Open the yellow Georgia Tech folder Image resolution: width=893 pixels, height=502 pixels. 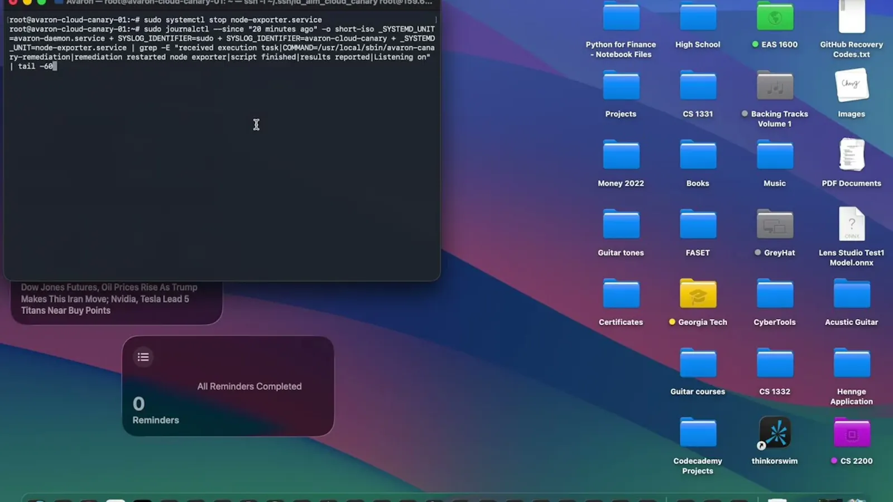[698, 293]
